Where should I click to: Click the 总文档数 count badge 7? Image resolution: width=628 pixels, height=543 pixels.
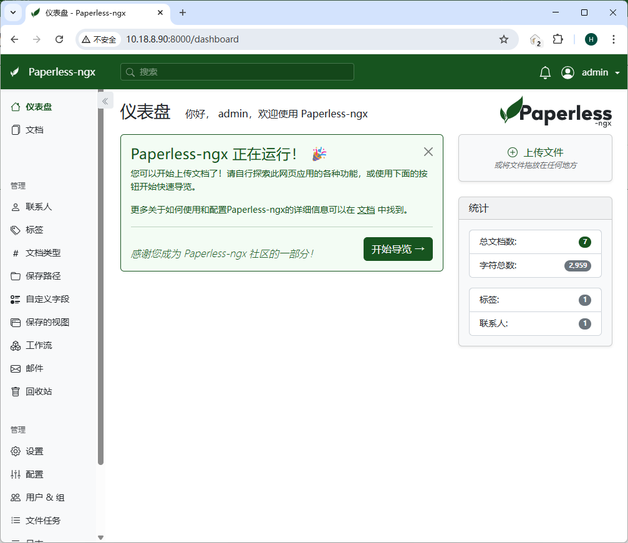(x=585, y=242)
